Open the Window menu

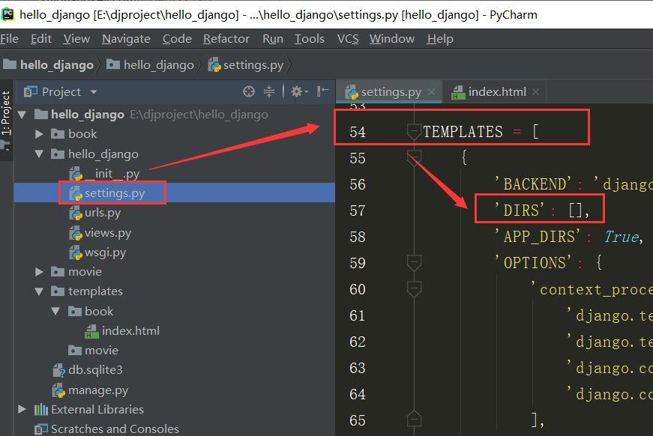(392, 39)
